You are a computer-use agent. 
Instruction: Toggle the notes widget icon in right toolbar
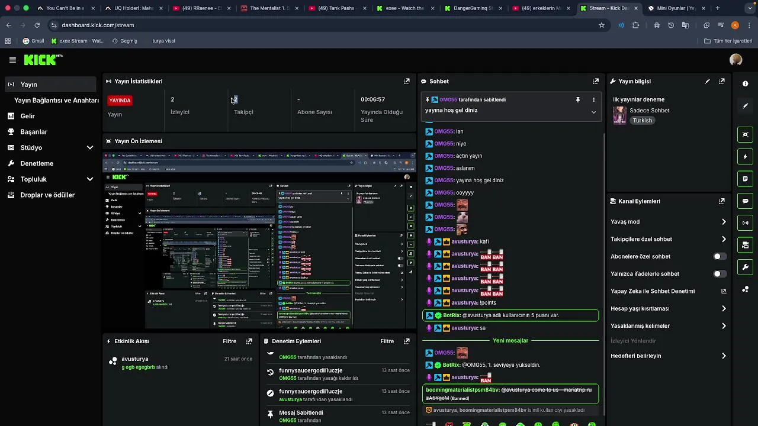tap(746, 179)
